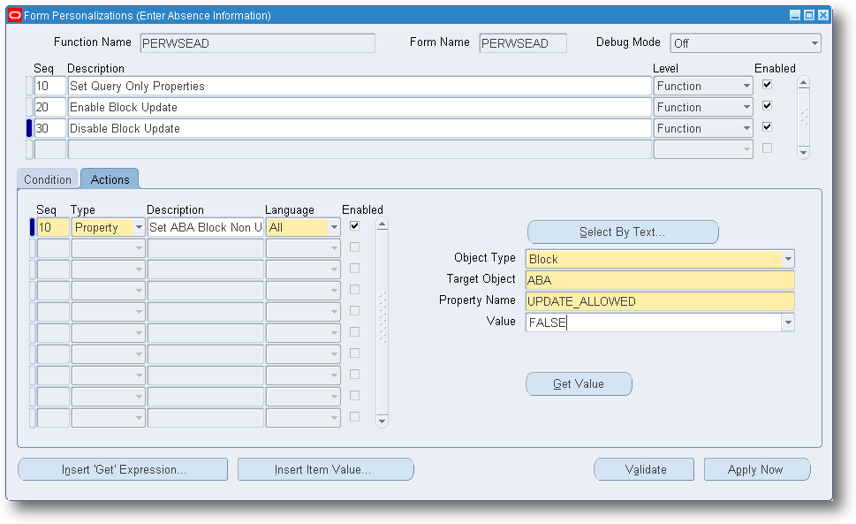Open the Language dropdown showing All

click(334, 227)
